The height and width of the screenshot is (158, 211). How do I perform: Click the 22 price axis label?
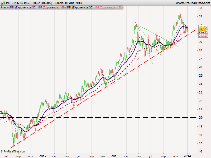tap(200, 101)
